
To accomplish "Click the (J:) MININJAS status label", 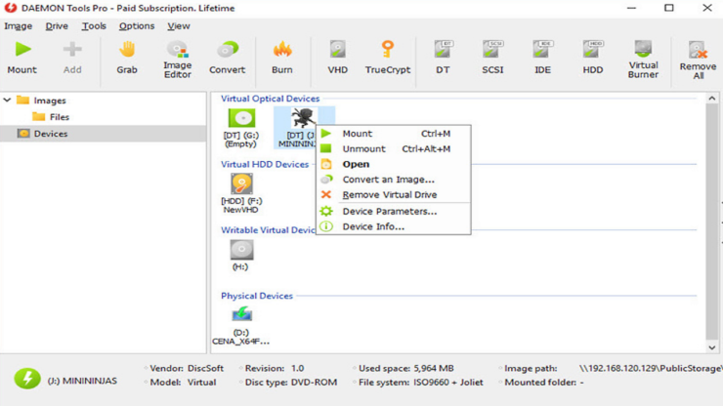I will pos(82,381).
